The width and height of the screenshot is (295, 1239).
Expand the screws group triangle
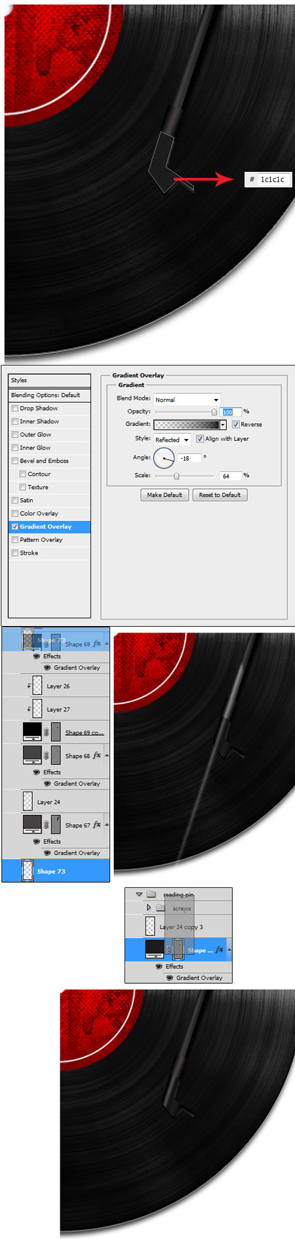pyautogui.click(x=149, y=908)
